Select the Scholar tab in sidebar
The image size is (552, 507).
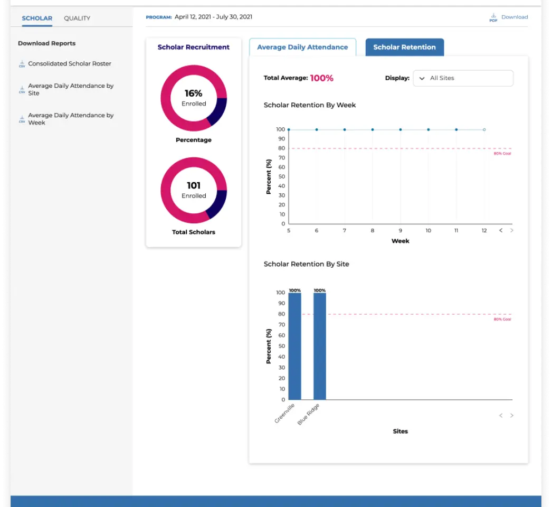pyautogui.click(x=37, y=18)
